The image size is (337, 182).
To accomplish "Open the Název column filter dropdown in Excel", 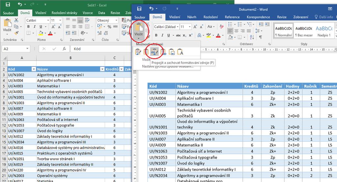I will (102, 69).
